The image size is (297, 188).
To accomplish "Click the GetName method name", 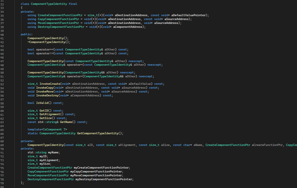I will pyautogui.click(x=68, y=122).
